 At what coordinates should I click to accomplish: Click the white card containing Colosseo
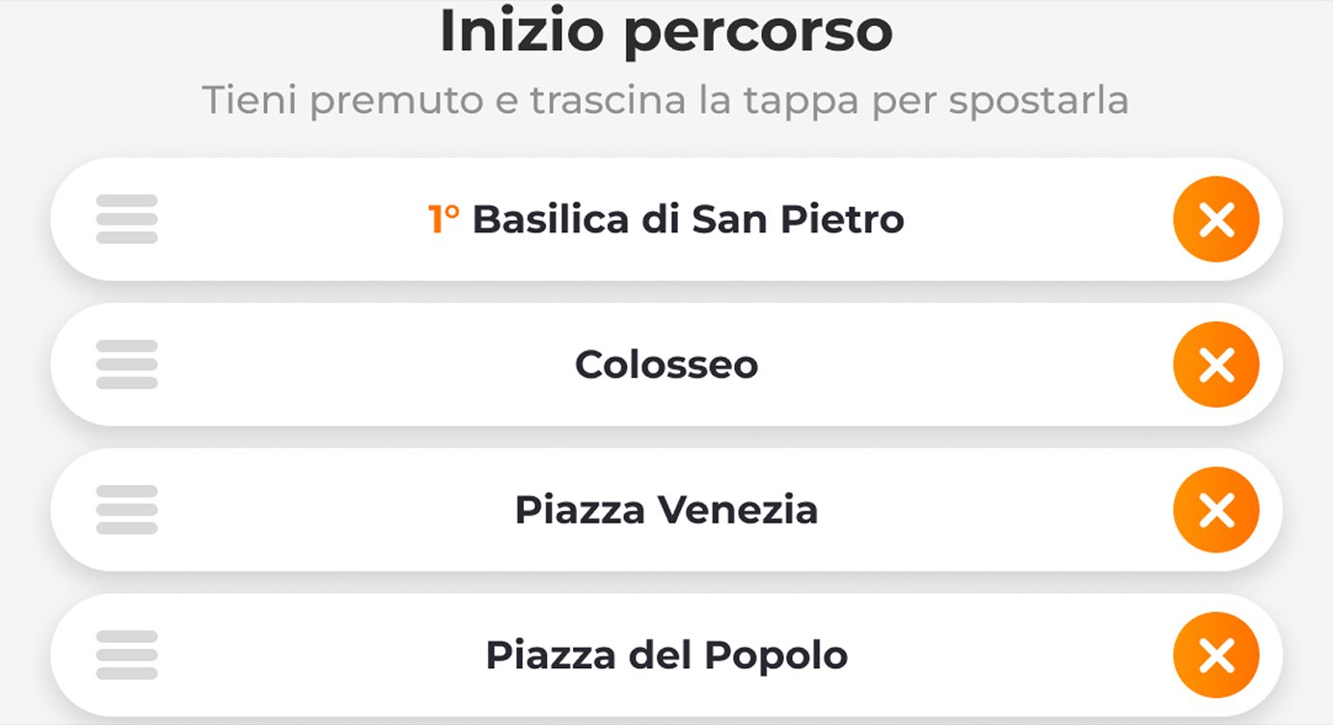666,364
